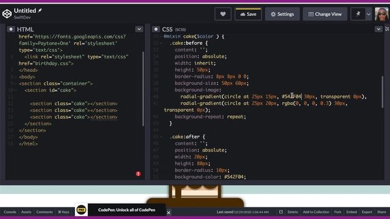Click the Last saved timestamp text
390x219 pixels.
click(243, 212)
